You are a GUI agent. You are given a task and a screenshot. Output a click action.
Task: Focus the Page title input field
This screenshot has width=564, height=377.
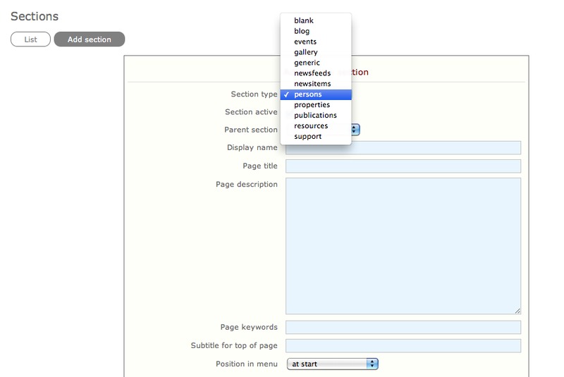(x=403, y=166)
